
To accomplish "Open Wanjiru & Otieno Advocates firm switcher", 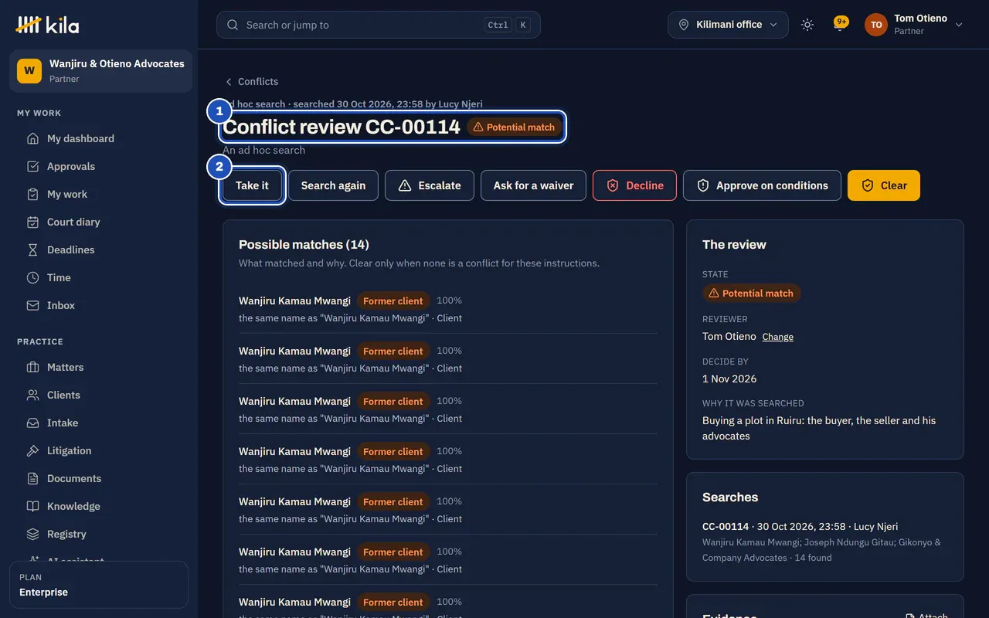I will click(100, 71).
